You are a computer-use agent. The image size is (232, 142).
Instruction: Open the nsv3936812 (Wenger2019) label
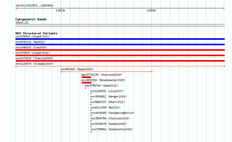click(108, 96)
